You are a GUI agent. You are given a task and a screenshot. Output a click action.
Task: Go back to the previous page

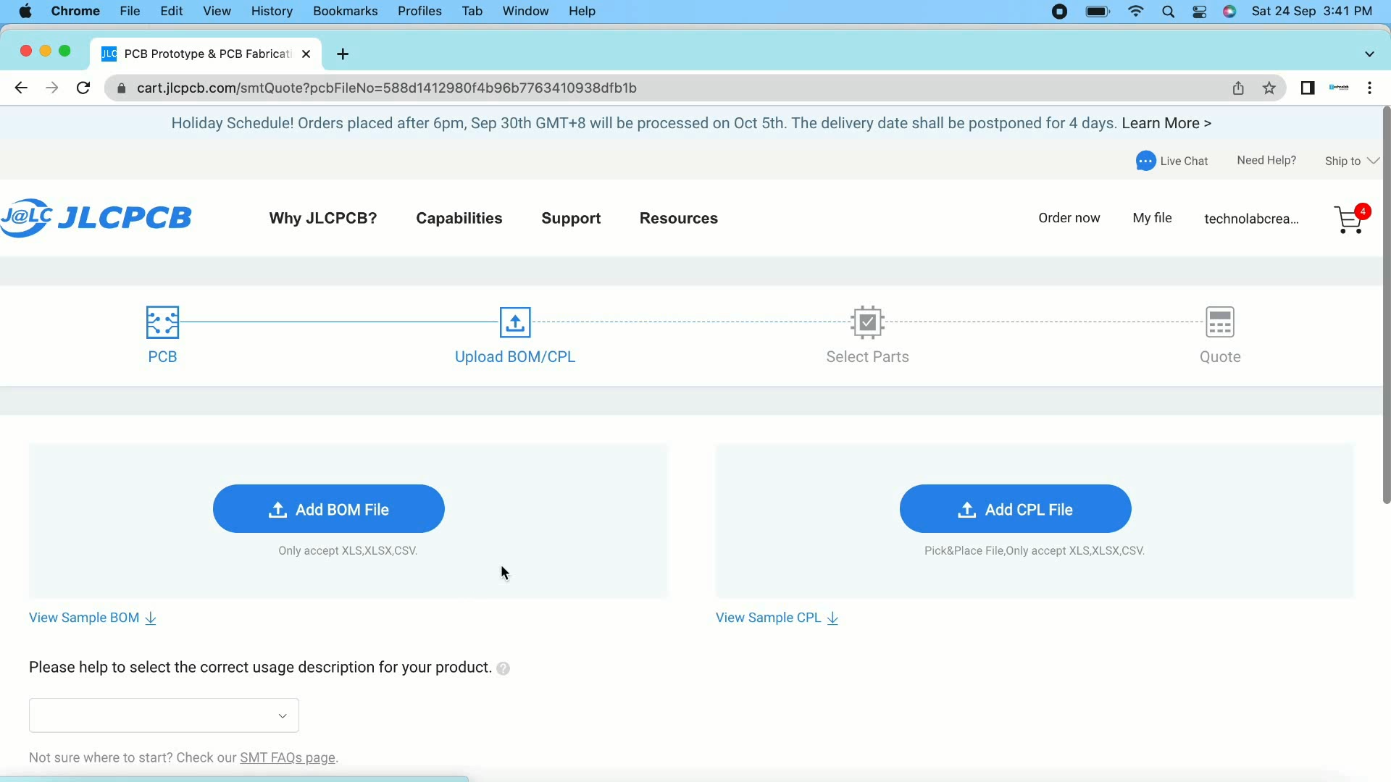point(21,88)
